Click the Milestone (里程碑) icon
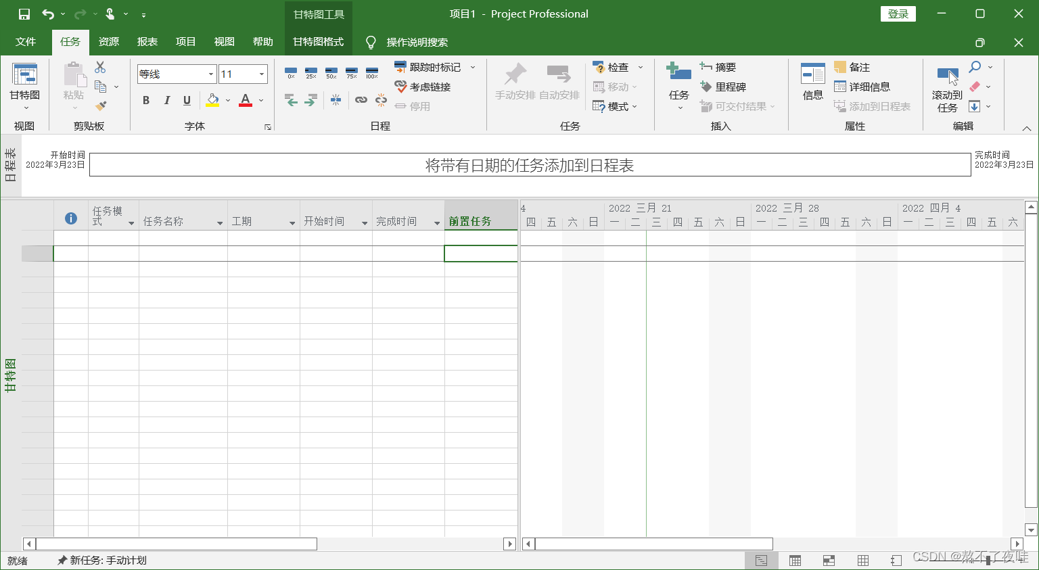The height and width of the screenshot is (570, 1039). pos(706,87)
